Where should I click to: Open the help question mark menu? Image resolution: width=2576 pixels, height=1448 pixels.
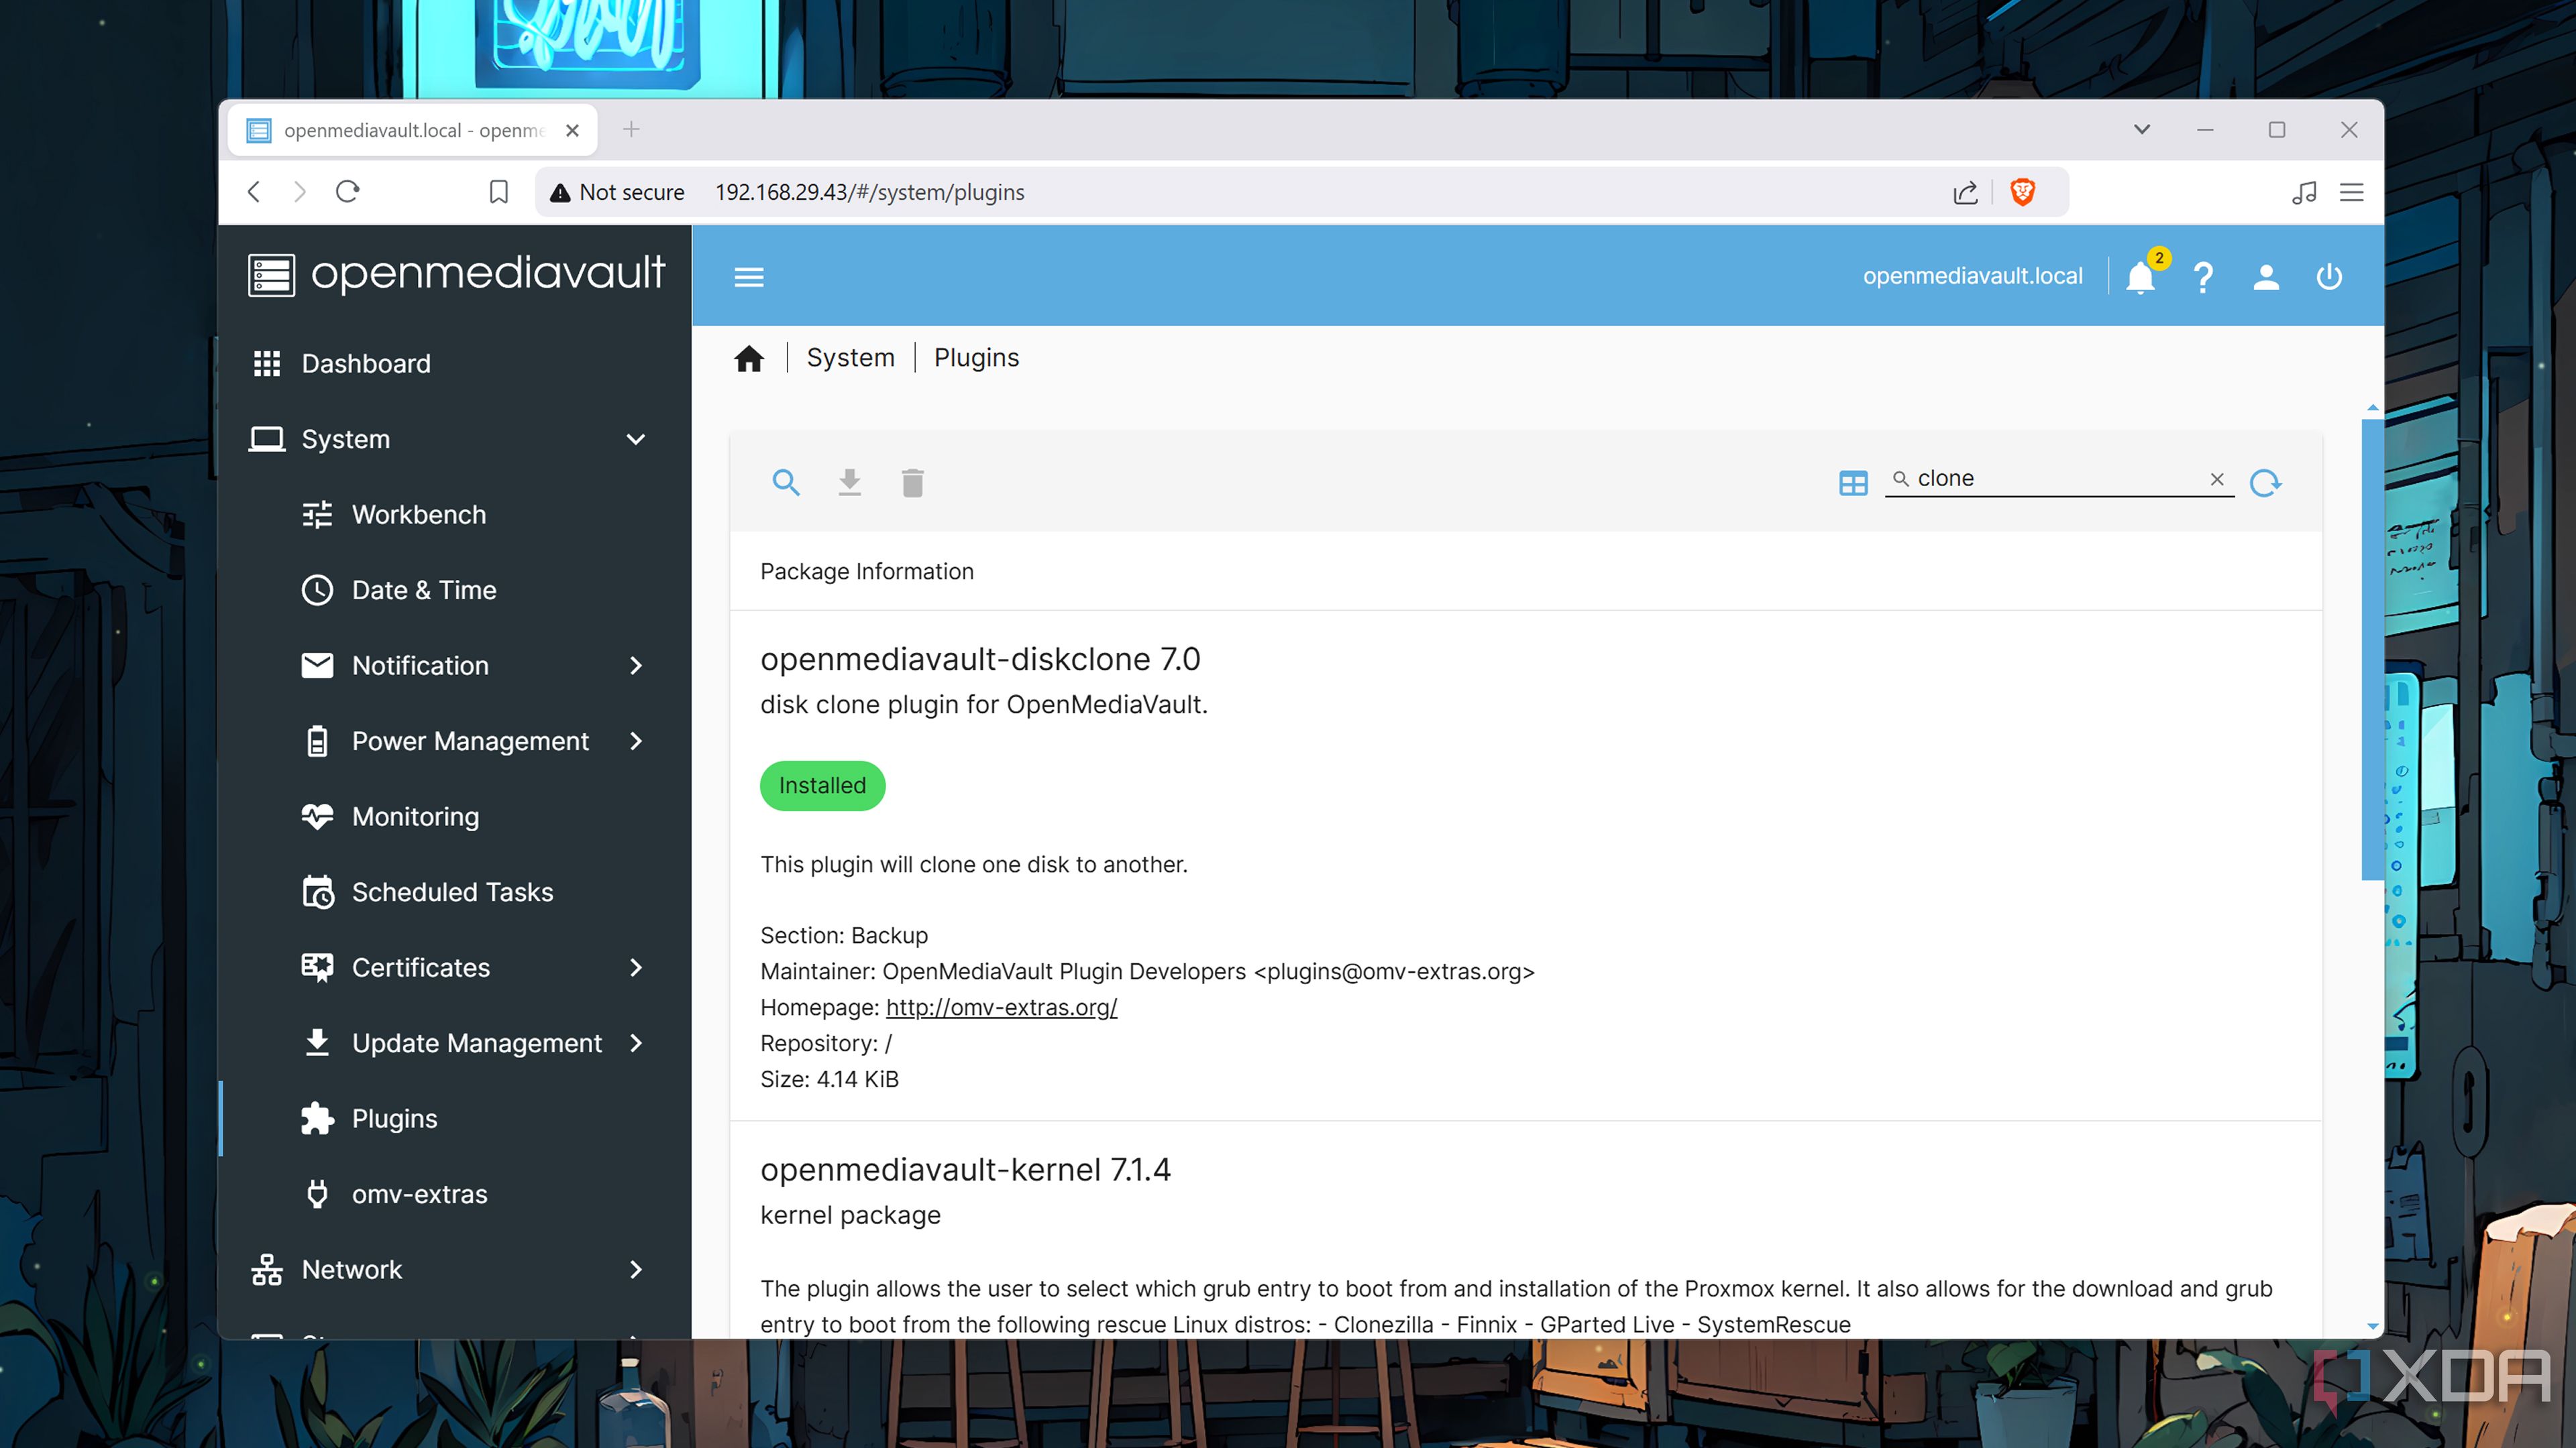[x=2203, y=277]
